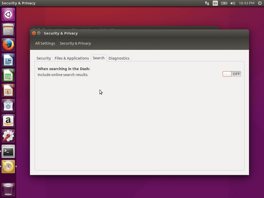Open the Files & Applications tab

point(72,58)
